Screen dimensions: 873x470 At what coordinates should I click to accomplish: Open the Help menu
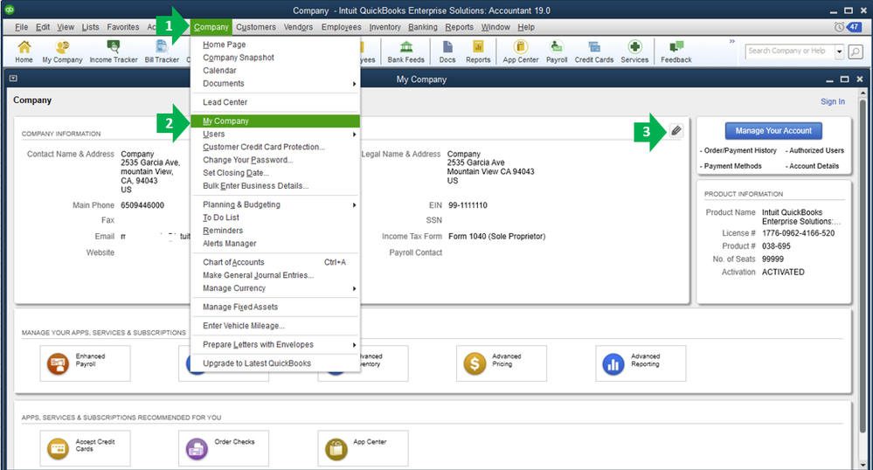[525, 27]
